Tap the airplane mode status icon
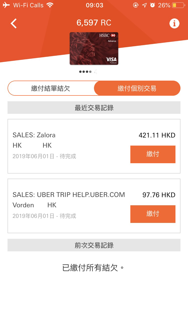 point(6,5)
